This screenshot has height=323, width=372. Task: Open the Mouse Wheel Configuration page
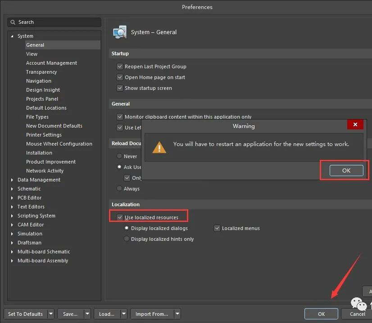(x=59, y=144)
